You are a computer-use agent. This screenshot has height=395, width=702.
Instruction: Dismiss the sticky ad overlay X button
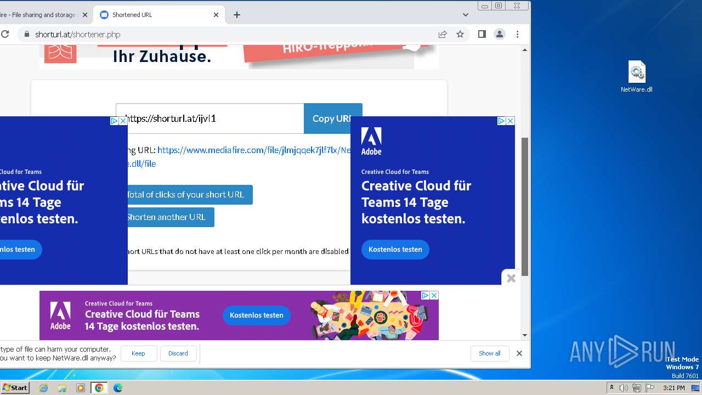511,278
